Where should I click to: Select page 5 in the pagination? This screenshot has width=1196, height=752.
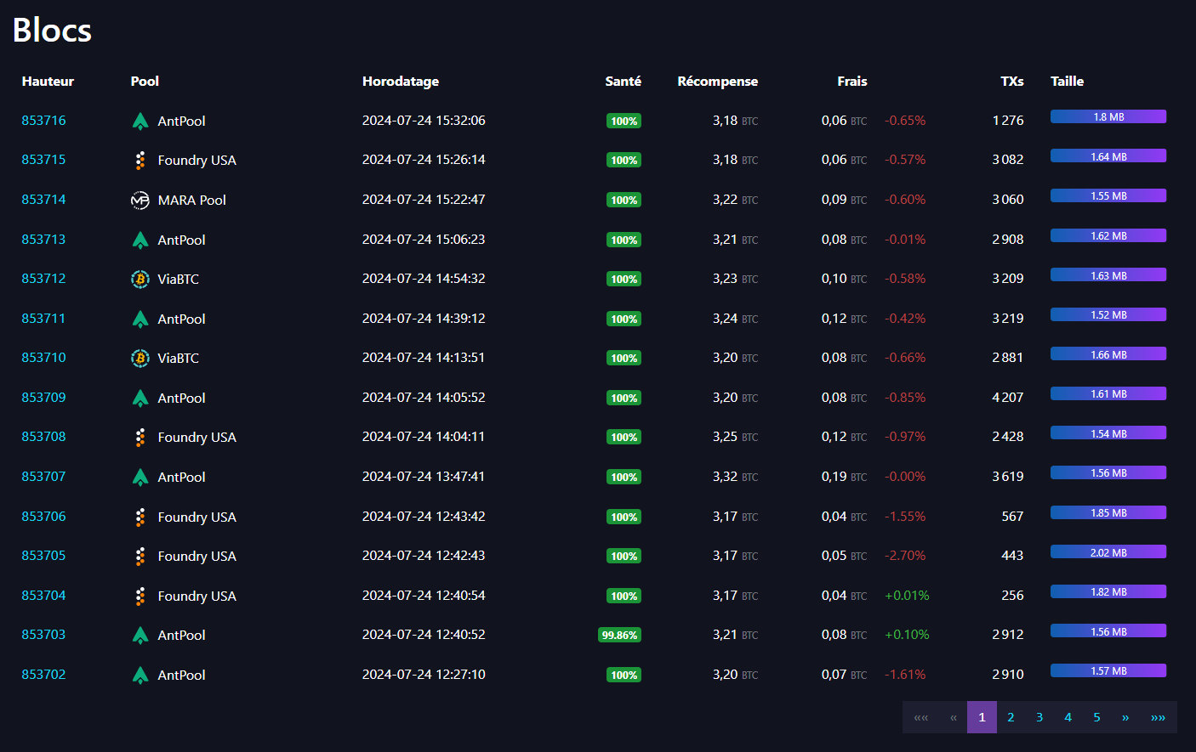click(x=1096, y=717)
